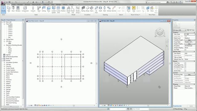Pick the Curtain Grid tool
Image resolution: width=197 pixels, height=111 pixels.
click(x=58, y=10)
